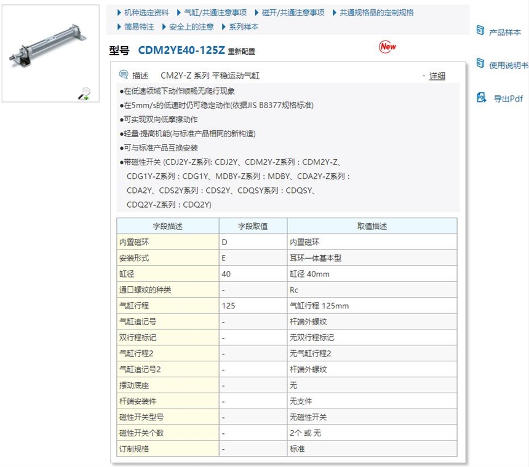Viewport: 529px width, 467px height.
Task: Click the model number CDM2YE40-125Z
Action: click(x=181, y=50)
